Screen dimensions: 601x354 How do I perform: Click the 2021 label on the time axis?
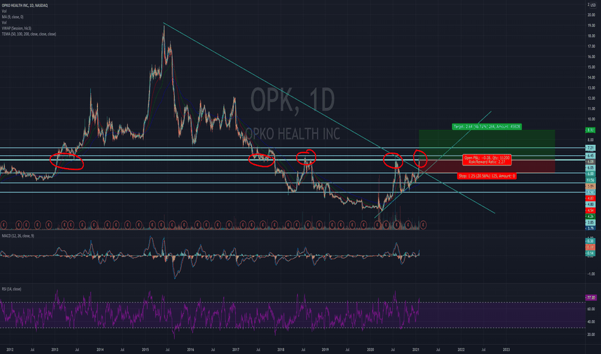tap(416, 349)
